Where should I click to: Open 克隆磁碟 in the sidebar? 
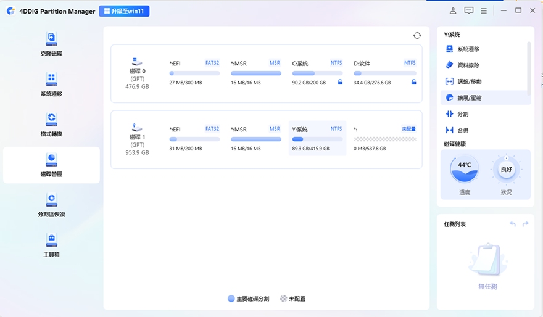point(51,44)
